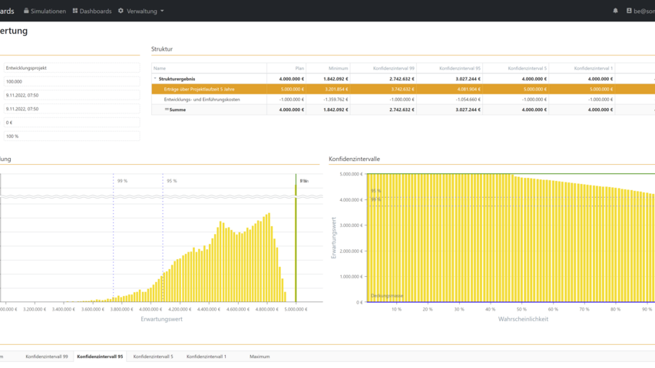The height and width of the screenshot is (368, 655).
Task: Sort by the Minimum column header
Action: coord(338,68)
